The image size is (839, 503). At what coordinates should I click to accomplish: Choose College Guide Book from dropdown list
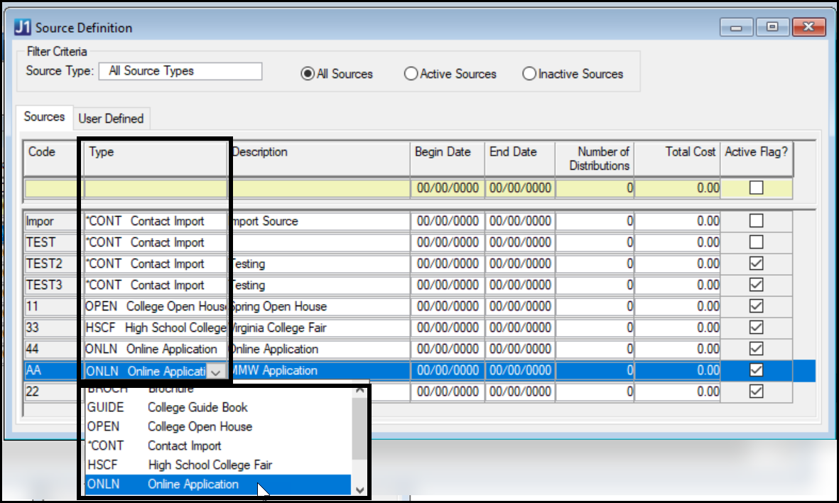pos(197,408)
